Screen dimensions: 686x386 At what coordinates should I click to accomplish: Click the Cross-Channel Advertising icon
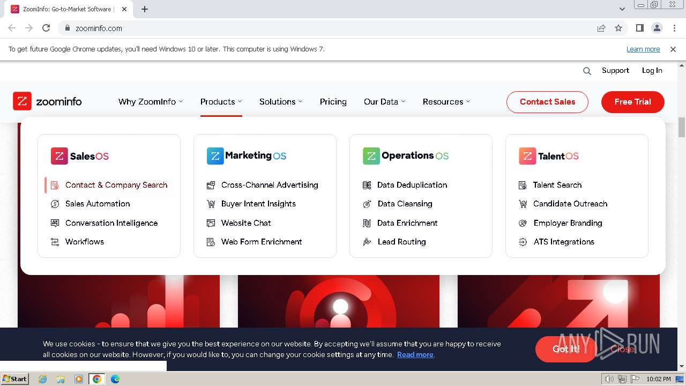click(x=211, y=185)
